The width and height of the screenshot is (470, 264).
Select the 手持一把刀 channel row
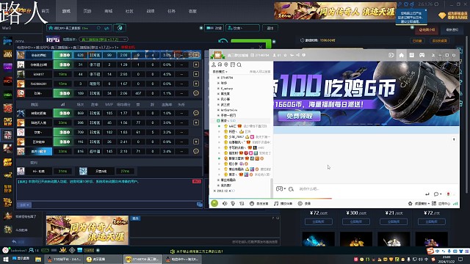[228, 115]
